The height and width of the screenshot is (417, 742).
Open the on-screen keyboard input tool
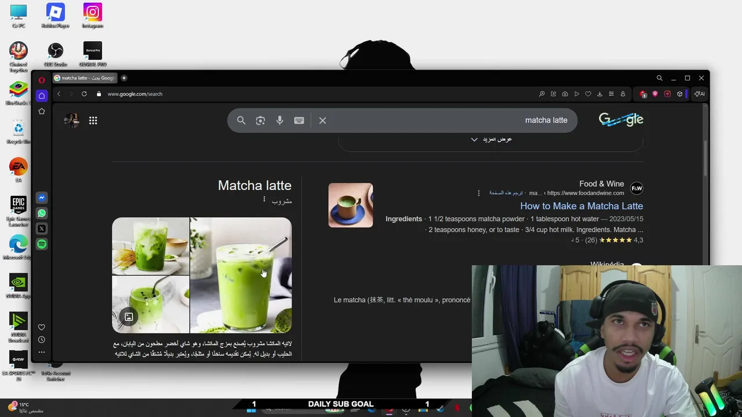tap(299, 120)
